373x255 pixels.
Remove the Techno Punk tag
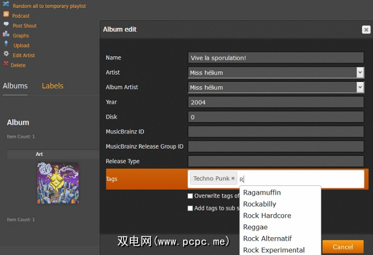click(x=233, y=178)
